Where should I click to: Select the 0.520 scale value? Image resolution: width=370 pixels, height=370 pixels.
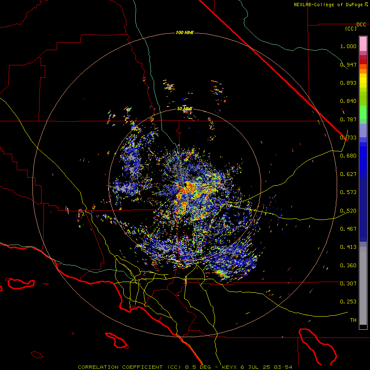pos(348,211)
